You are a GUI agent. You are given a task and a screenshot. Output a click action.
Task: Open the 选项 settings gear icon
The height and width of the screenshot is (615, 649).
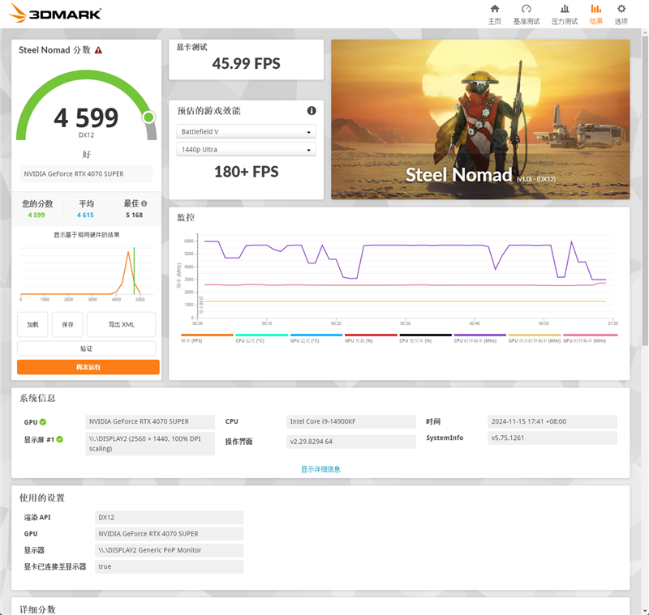coord(621,13)
